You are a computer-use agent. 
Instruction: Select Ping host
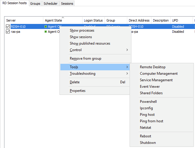click(162, 115)
